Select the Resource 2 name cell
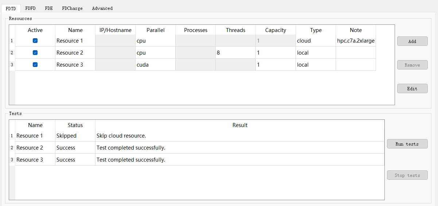Viewport: 438px width, 206px height. click(75, 53)
